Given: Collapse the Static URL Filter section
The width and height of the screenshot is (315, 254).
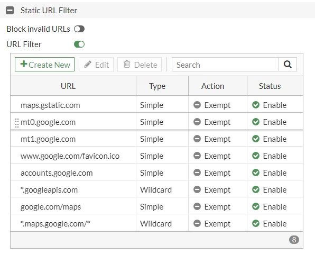Looking at the screenshot, I should pos(10,10).
